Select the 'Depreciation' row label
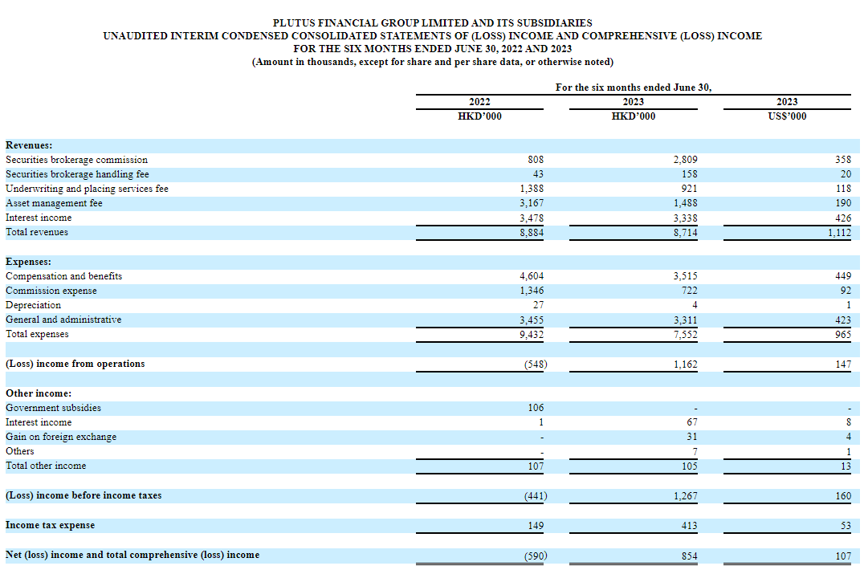 pos(33,305)
